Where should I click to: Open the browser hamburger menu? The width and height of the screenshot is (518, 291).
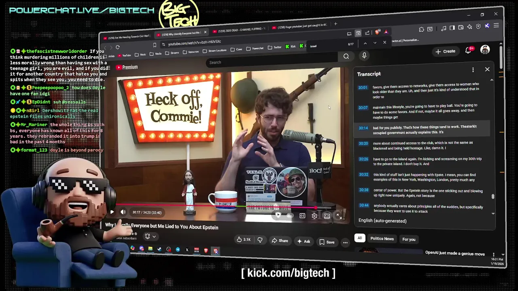click(496, 25)
